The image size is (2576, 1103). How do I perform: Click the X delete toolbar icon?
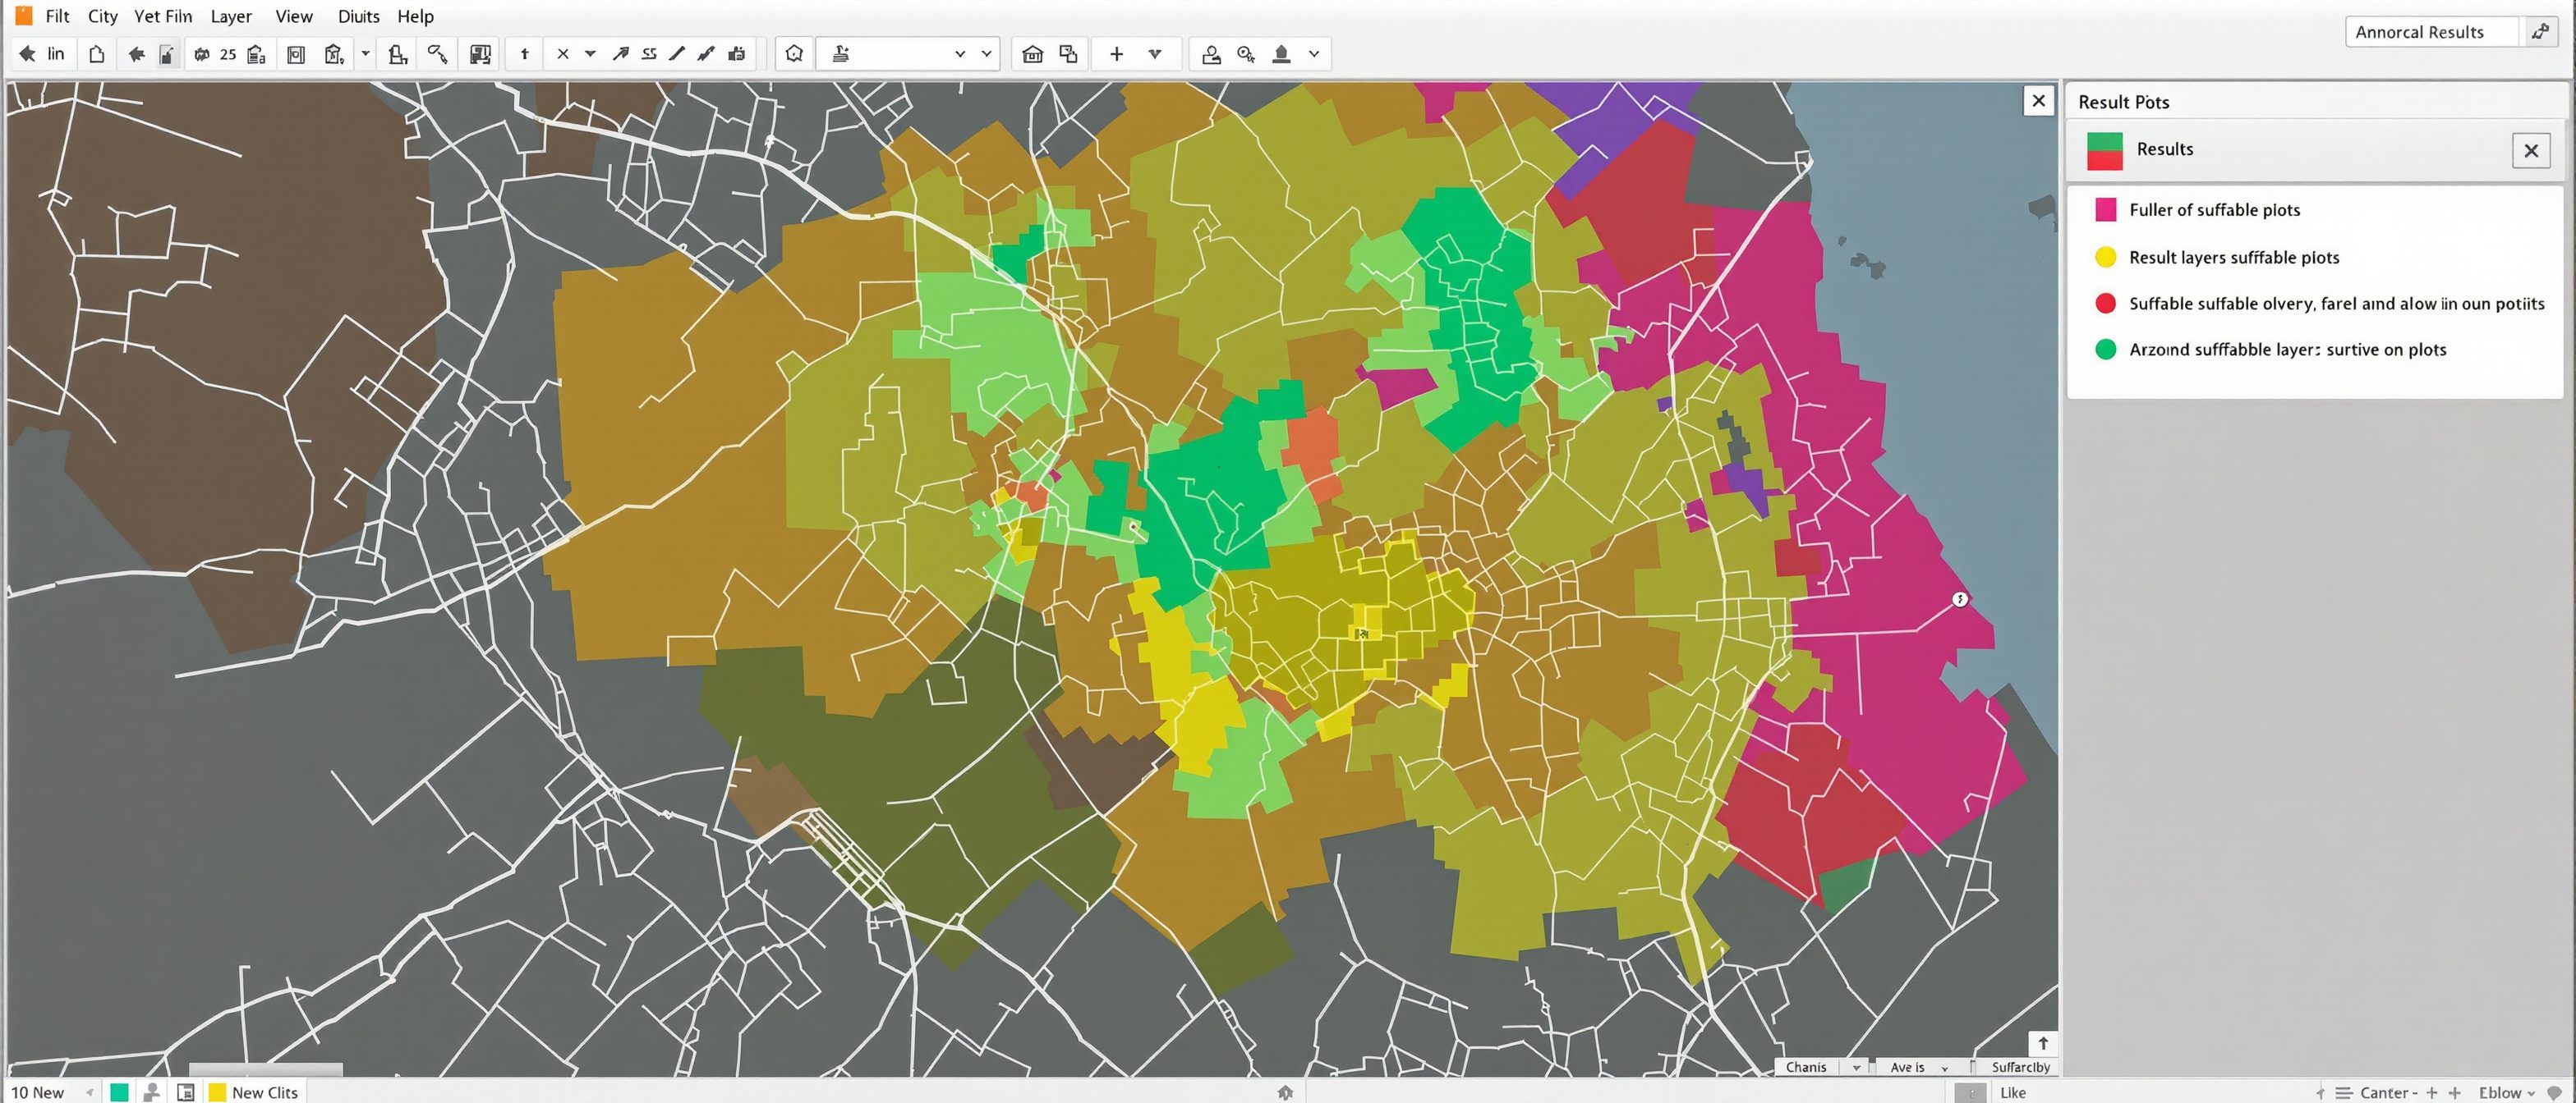click(x=563, y=54)
